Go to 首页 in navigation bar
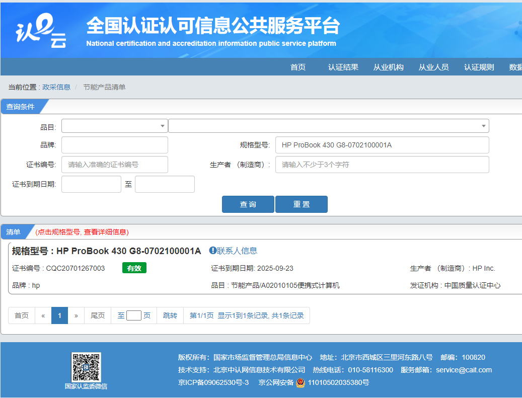This screenshot has width=522, height=398. (298, 67)
